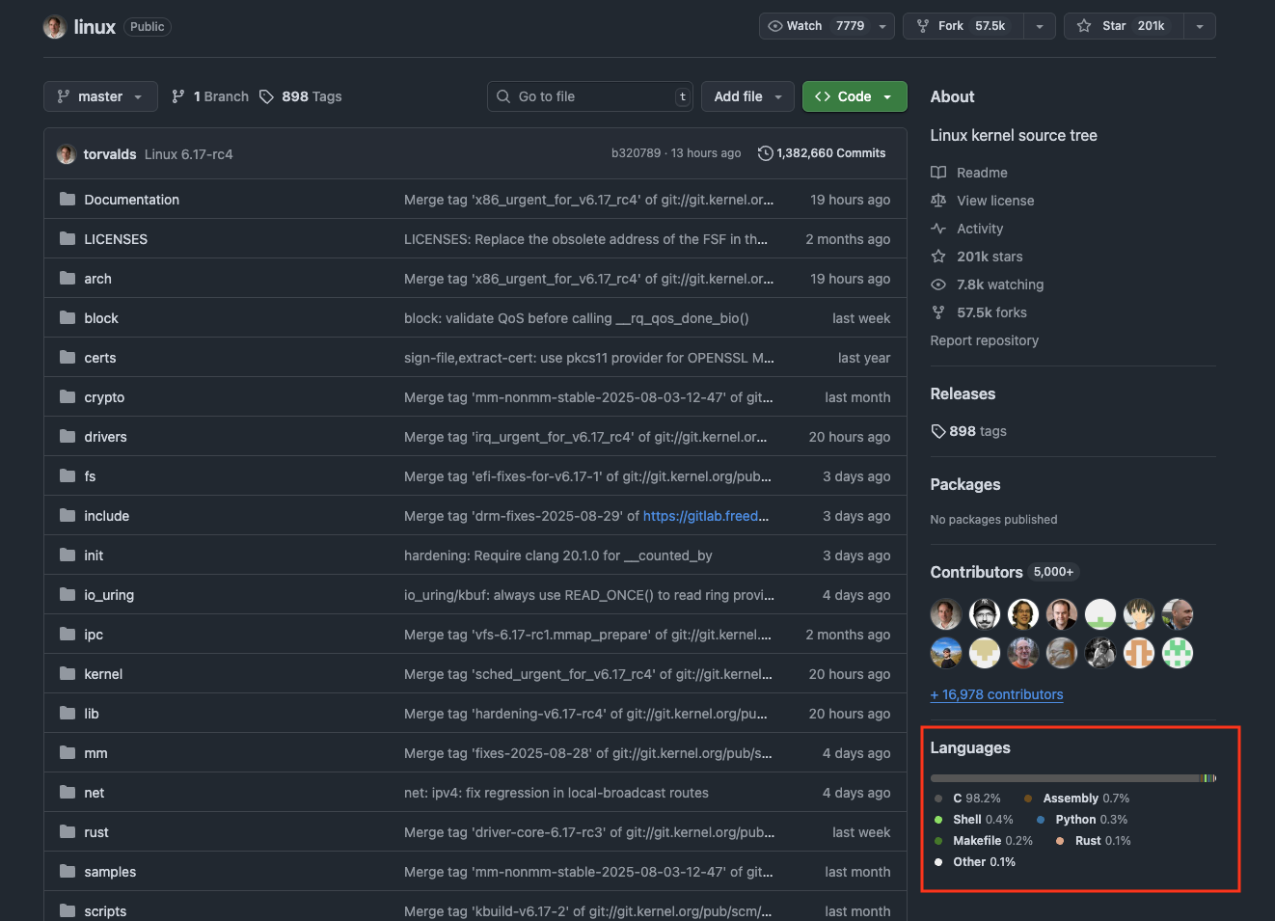1275x921 pixels.
Task: Open the block folder
Action: coord(101,318)
